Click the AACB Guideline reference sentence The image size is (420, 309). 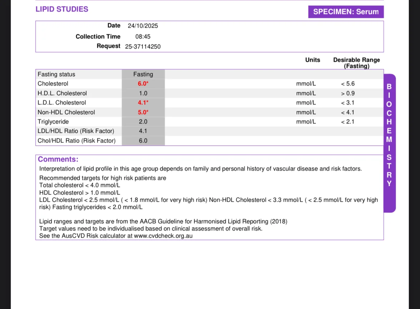pyautogui.click(x=163, y=221)
